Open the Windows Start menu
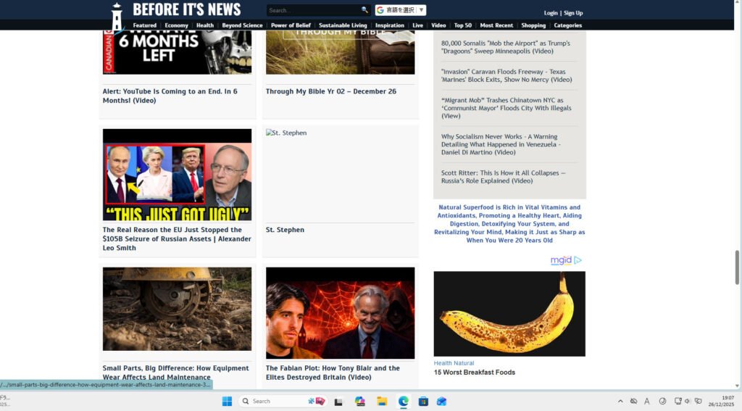This screenshot has height=411, width=742. pyautogui.click(x=227, y=401)
